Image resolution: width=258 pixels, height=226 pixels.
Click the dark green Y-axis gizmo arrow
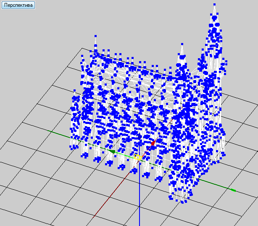point(112,151)
